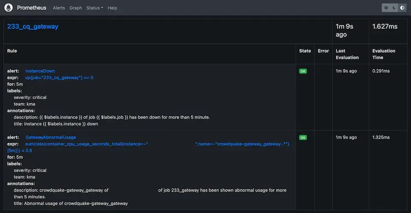
Task: Open the Help link in navbar
Action: coord(113,8)
